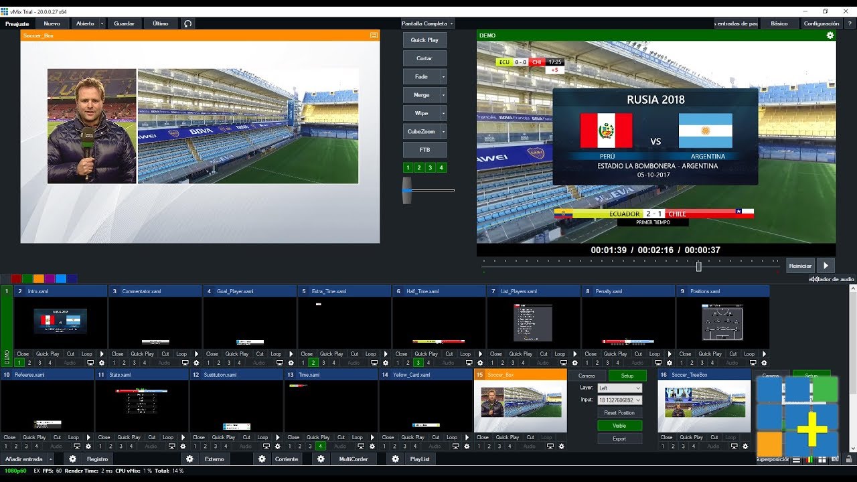Open settings gear for Goal_Player.xaml input
This screenshot has width=857, height=482.
click(x=291, y=363)
